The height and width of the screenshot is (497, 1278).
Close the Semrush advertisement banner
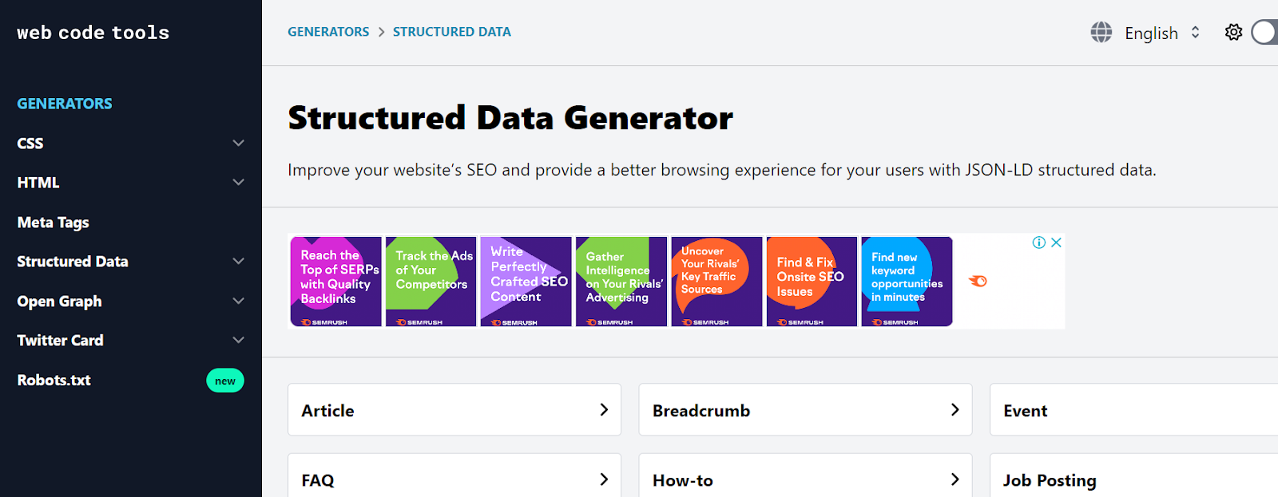pyautogui.click(x=1056, y=243)
